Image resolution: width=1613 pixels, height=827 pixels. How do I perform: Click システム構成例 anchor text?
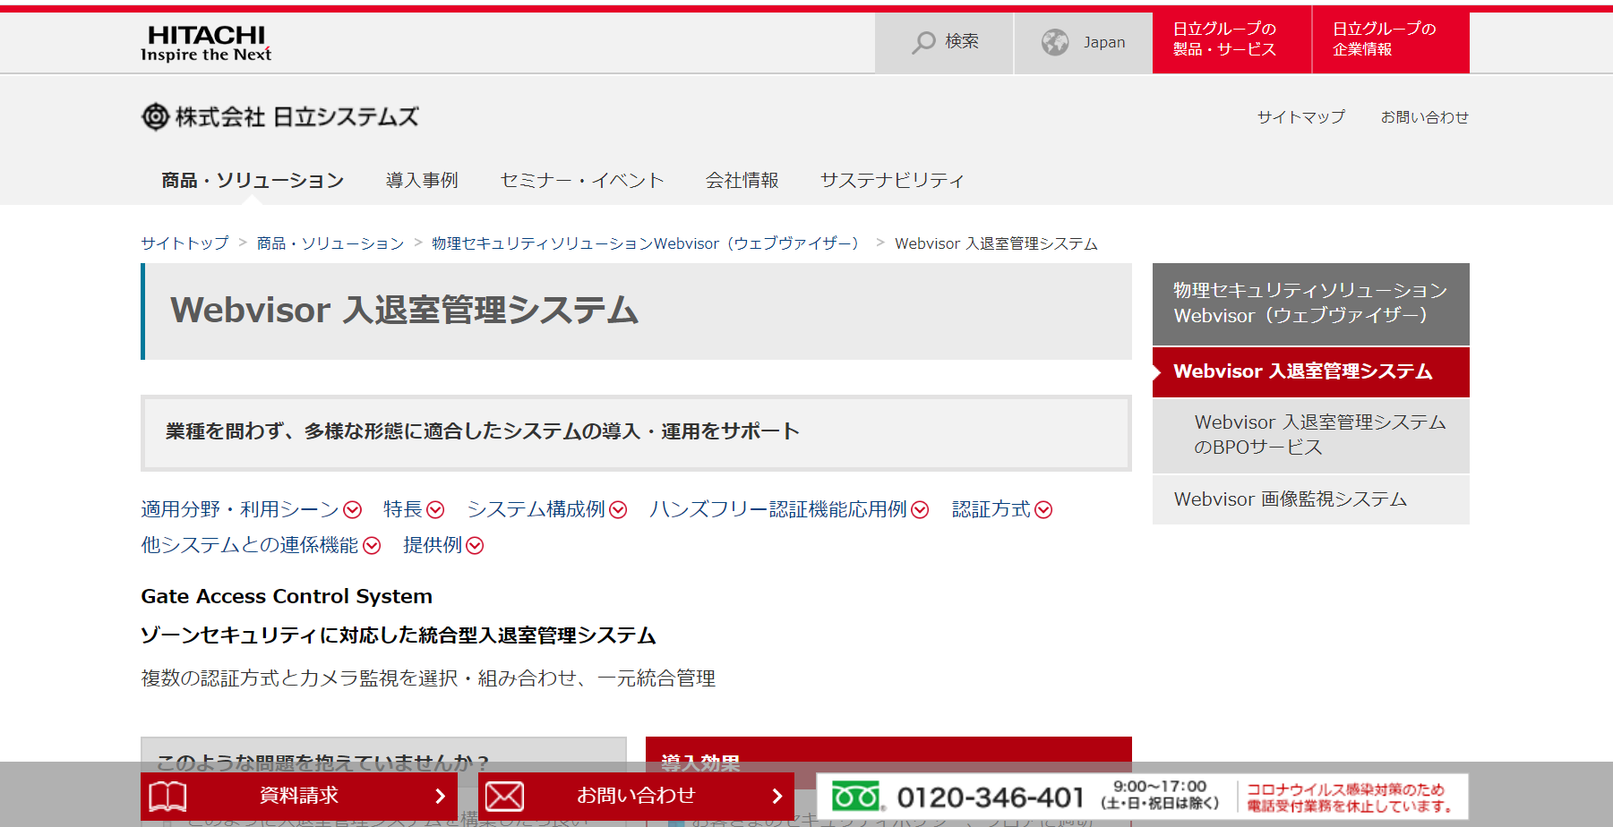pos(536,509)
